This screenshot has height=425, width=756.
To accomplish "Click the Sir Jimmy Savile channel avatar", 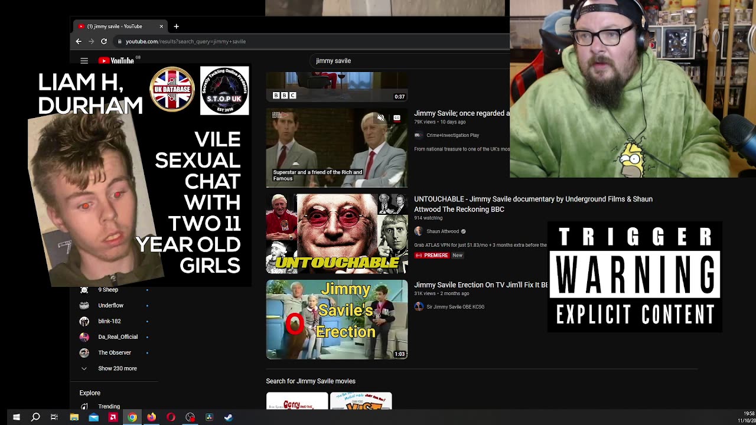I will coord(419,307).
